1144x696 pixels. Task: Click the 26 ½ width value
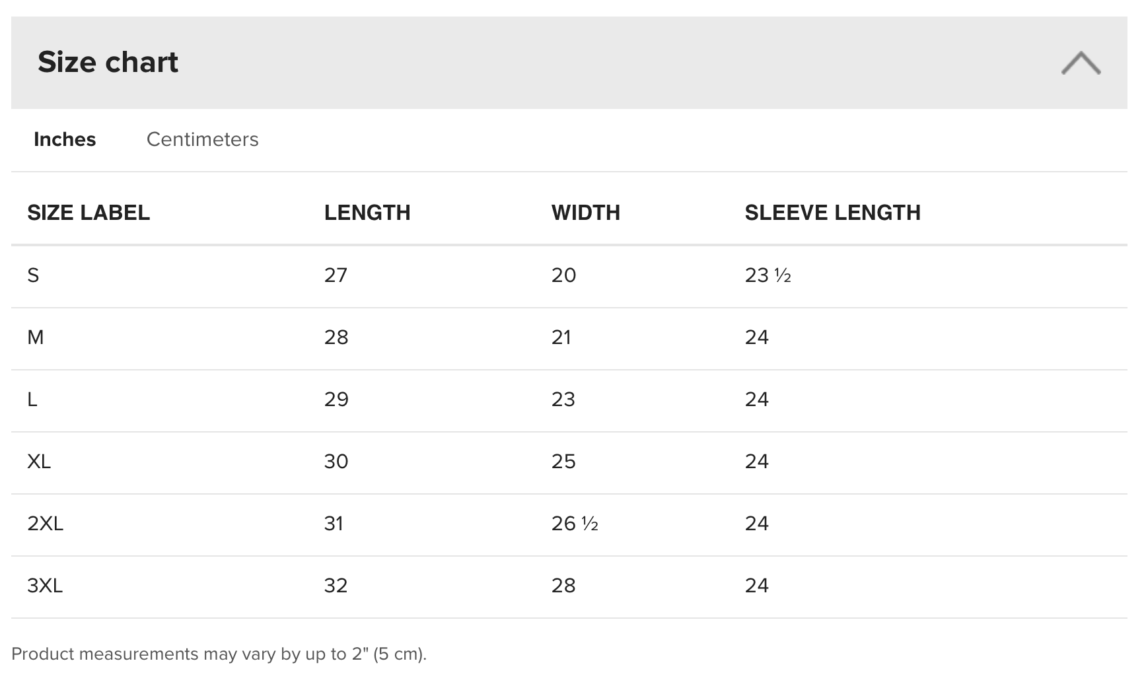pos(575,524)
